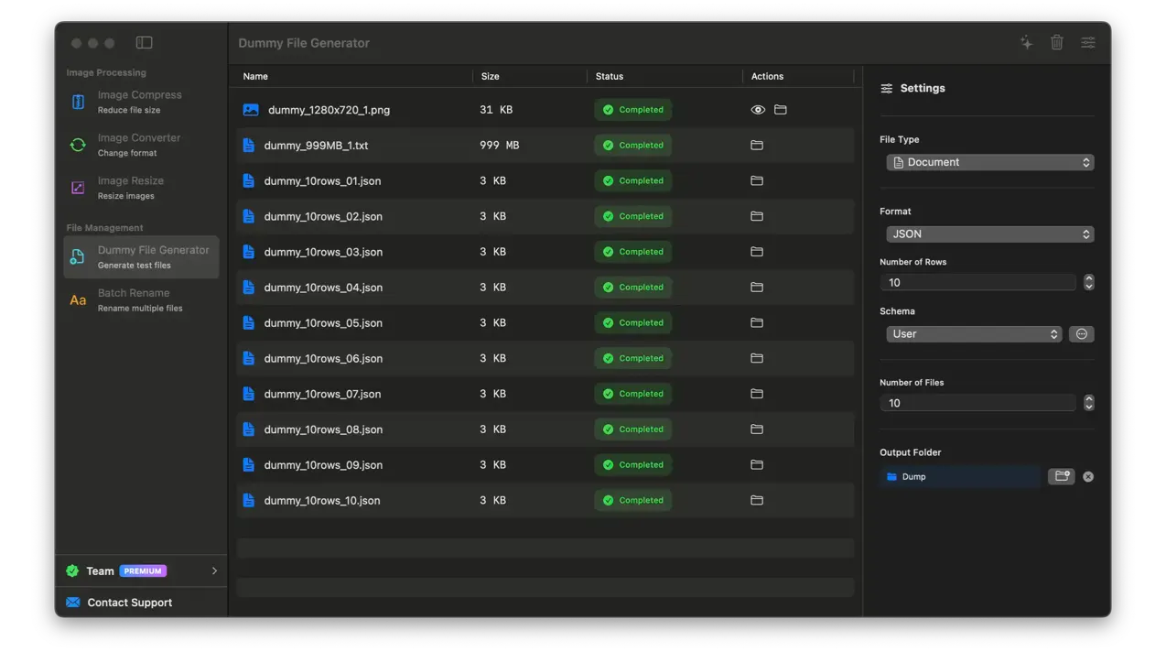
Task: Toggle the sidebar with the panel icon
Action: pos(144,43)
